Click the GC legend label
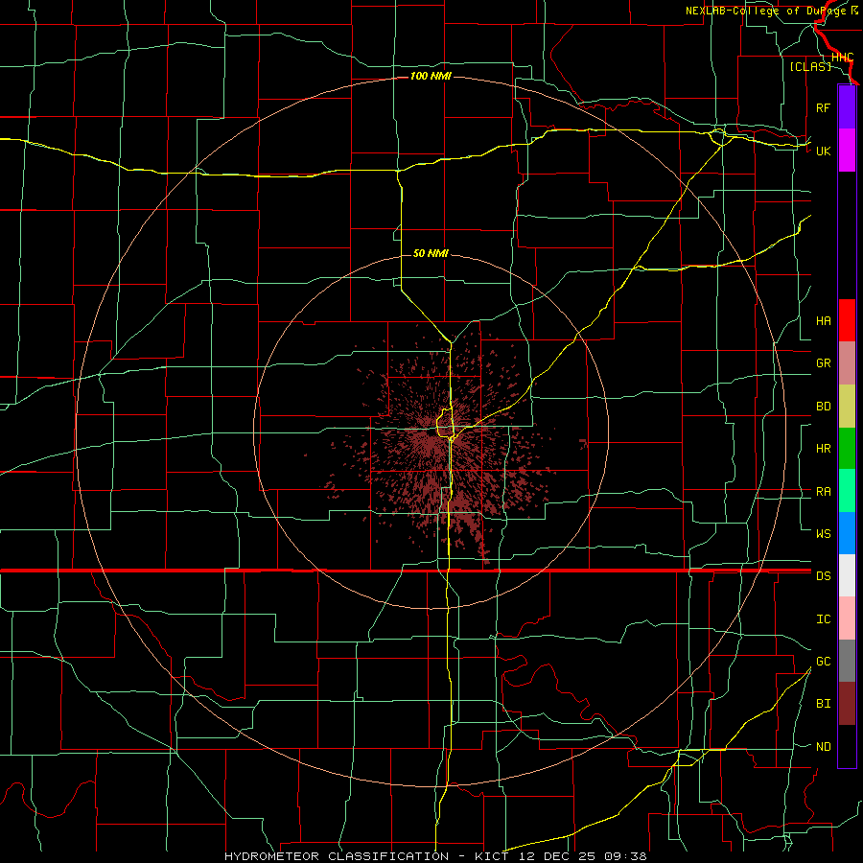Viewport: 863px width, 863px height. pyautogui.click(x=823, y=662)
